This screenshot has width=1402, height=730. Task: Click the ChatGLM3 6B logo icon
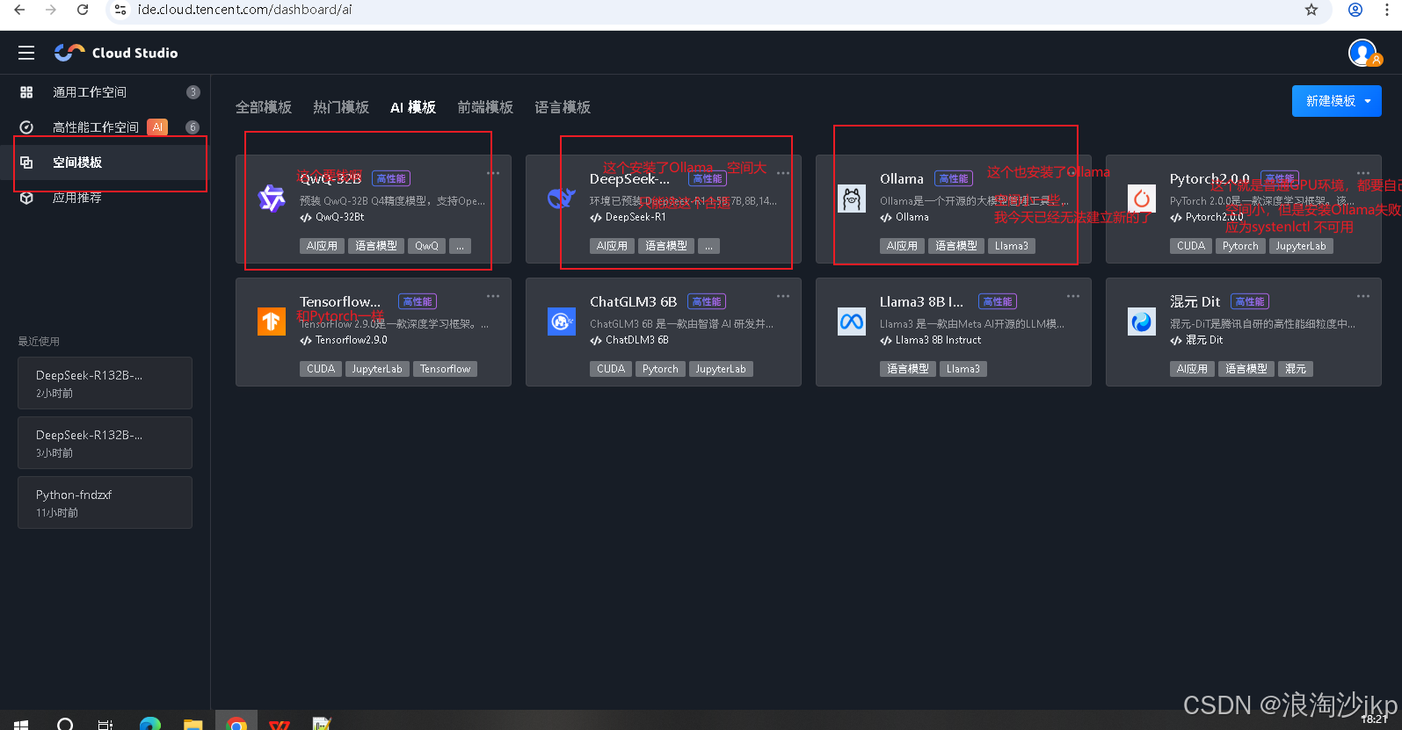[562, 322]
